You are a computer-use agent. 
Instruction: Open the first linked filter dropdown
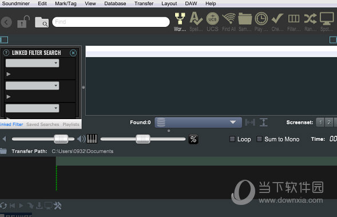pyautogui.click(x=32, y=63)
